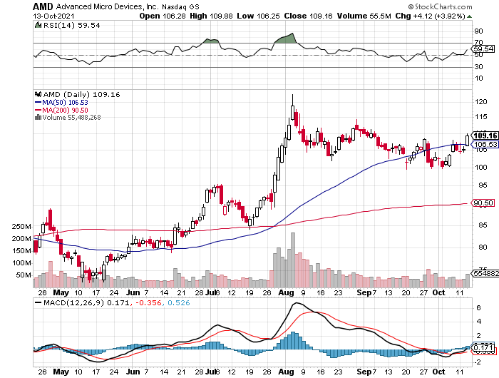This screenshot has width=499, height=378.
Task: Click the 200M volume axis label
Action: pos(21,239)
